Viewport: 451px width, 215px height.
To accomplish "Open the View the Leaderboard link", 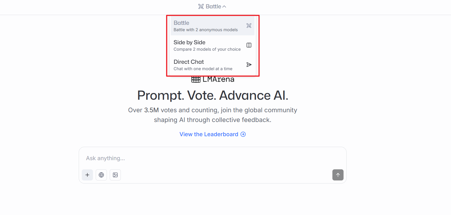I will [x=209, y=134].
